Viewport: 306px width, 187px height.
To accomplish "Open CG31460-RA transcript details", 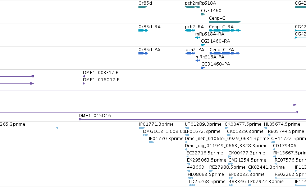I will [x=203, y=45].
